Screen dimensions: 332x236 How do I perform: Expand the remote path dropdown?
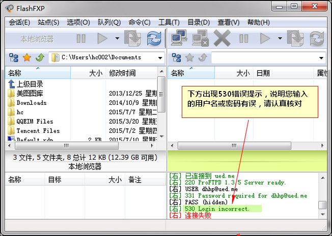321,57
